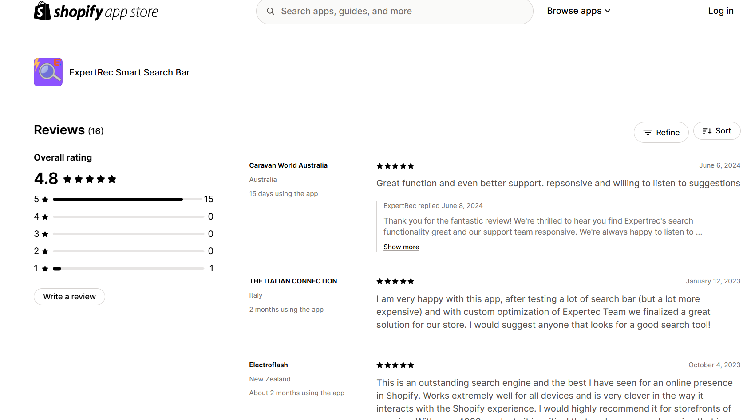The image size is (747, 420).
Task: Click the overall 4.8 star rating stars
Action: pyautogui.click(x=90, y=179)
